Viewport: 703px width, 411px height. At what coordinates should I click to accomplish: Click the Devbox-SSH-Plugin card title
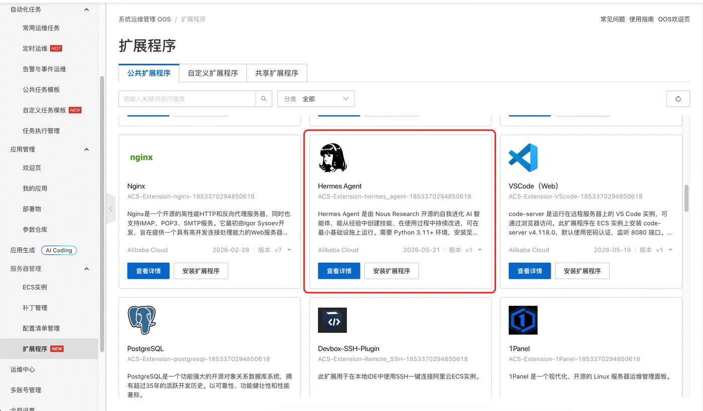tap(348, 348)
